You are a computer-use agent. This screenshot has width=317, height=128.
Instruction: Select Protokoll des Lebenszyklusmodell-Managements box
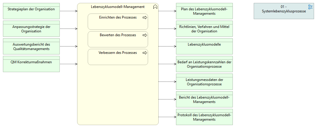pyautogui.click(x=204, y=117)
